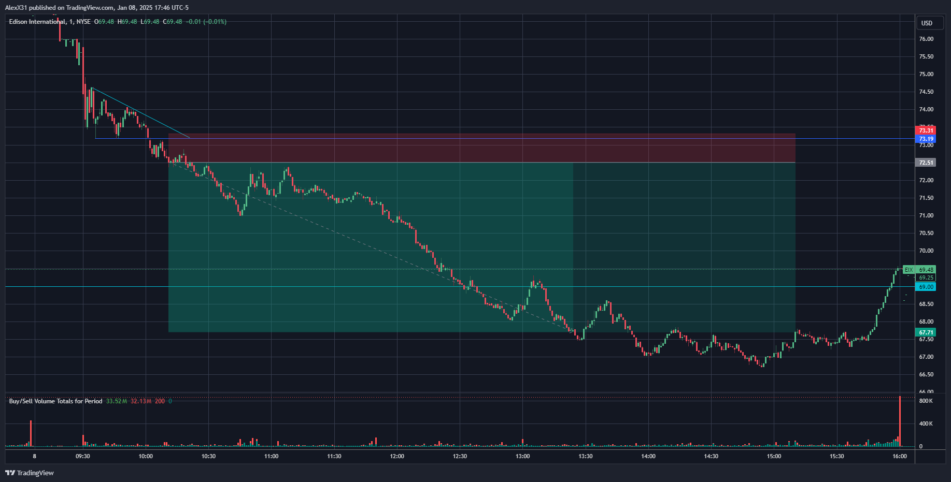
Task: Click the 16:00 time axis label
Action: pyautogui.click(x=900, y=456)
